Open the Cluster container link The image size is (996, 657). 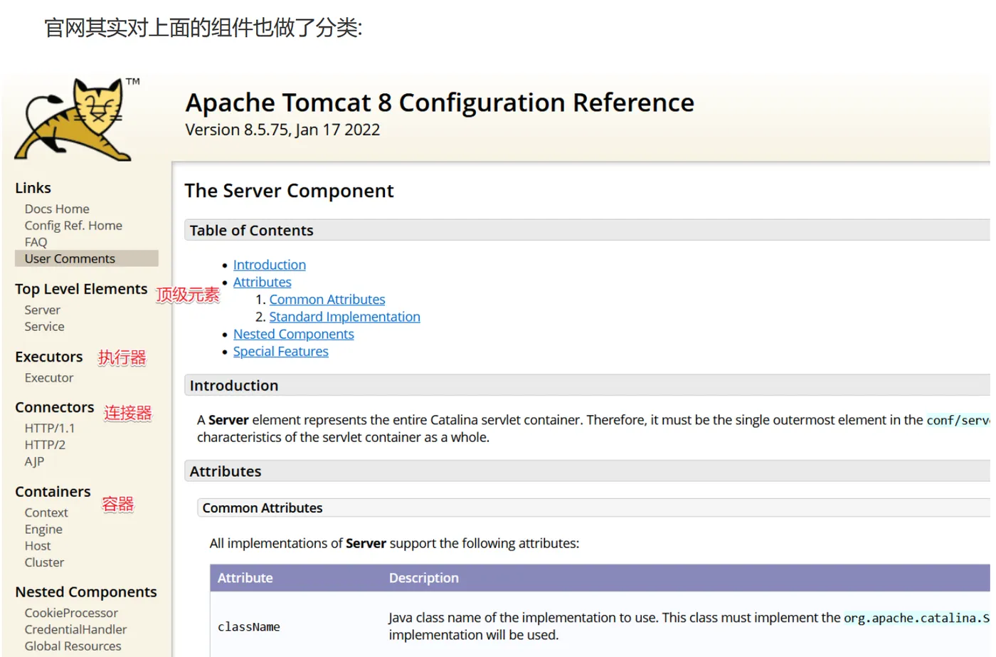click(44, 562)
